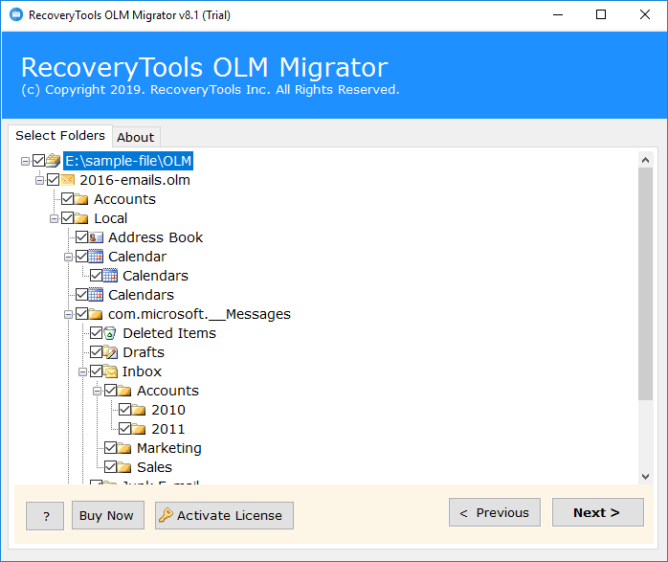Image resolution: width=668 pixels, height=562 pixels.
Task: Select the Drafts label
Action: click(x=144, y=352)
